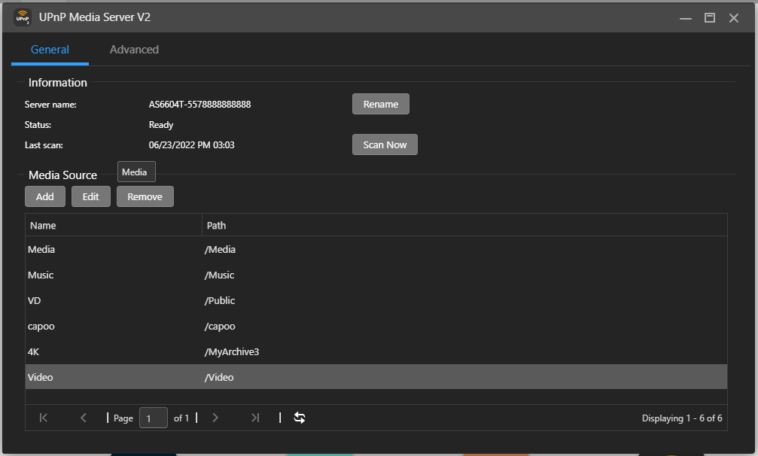Go to next page arrow

[215, 418]
